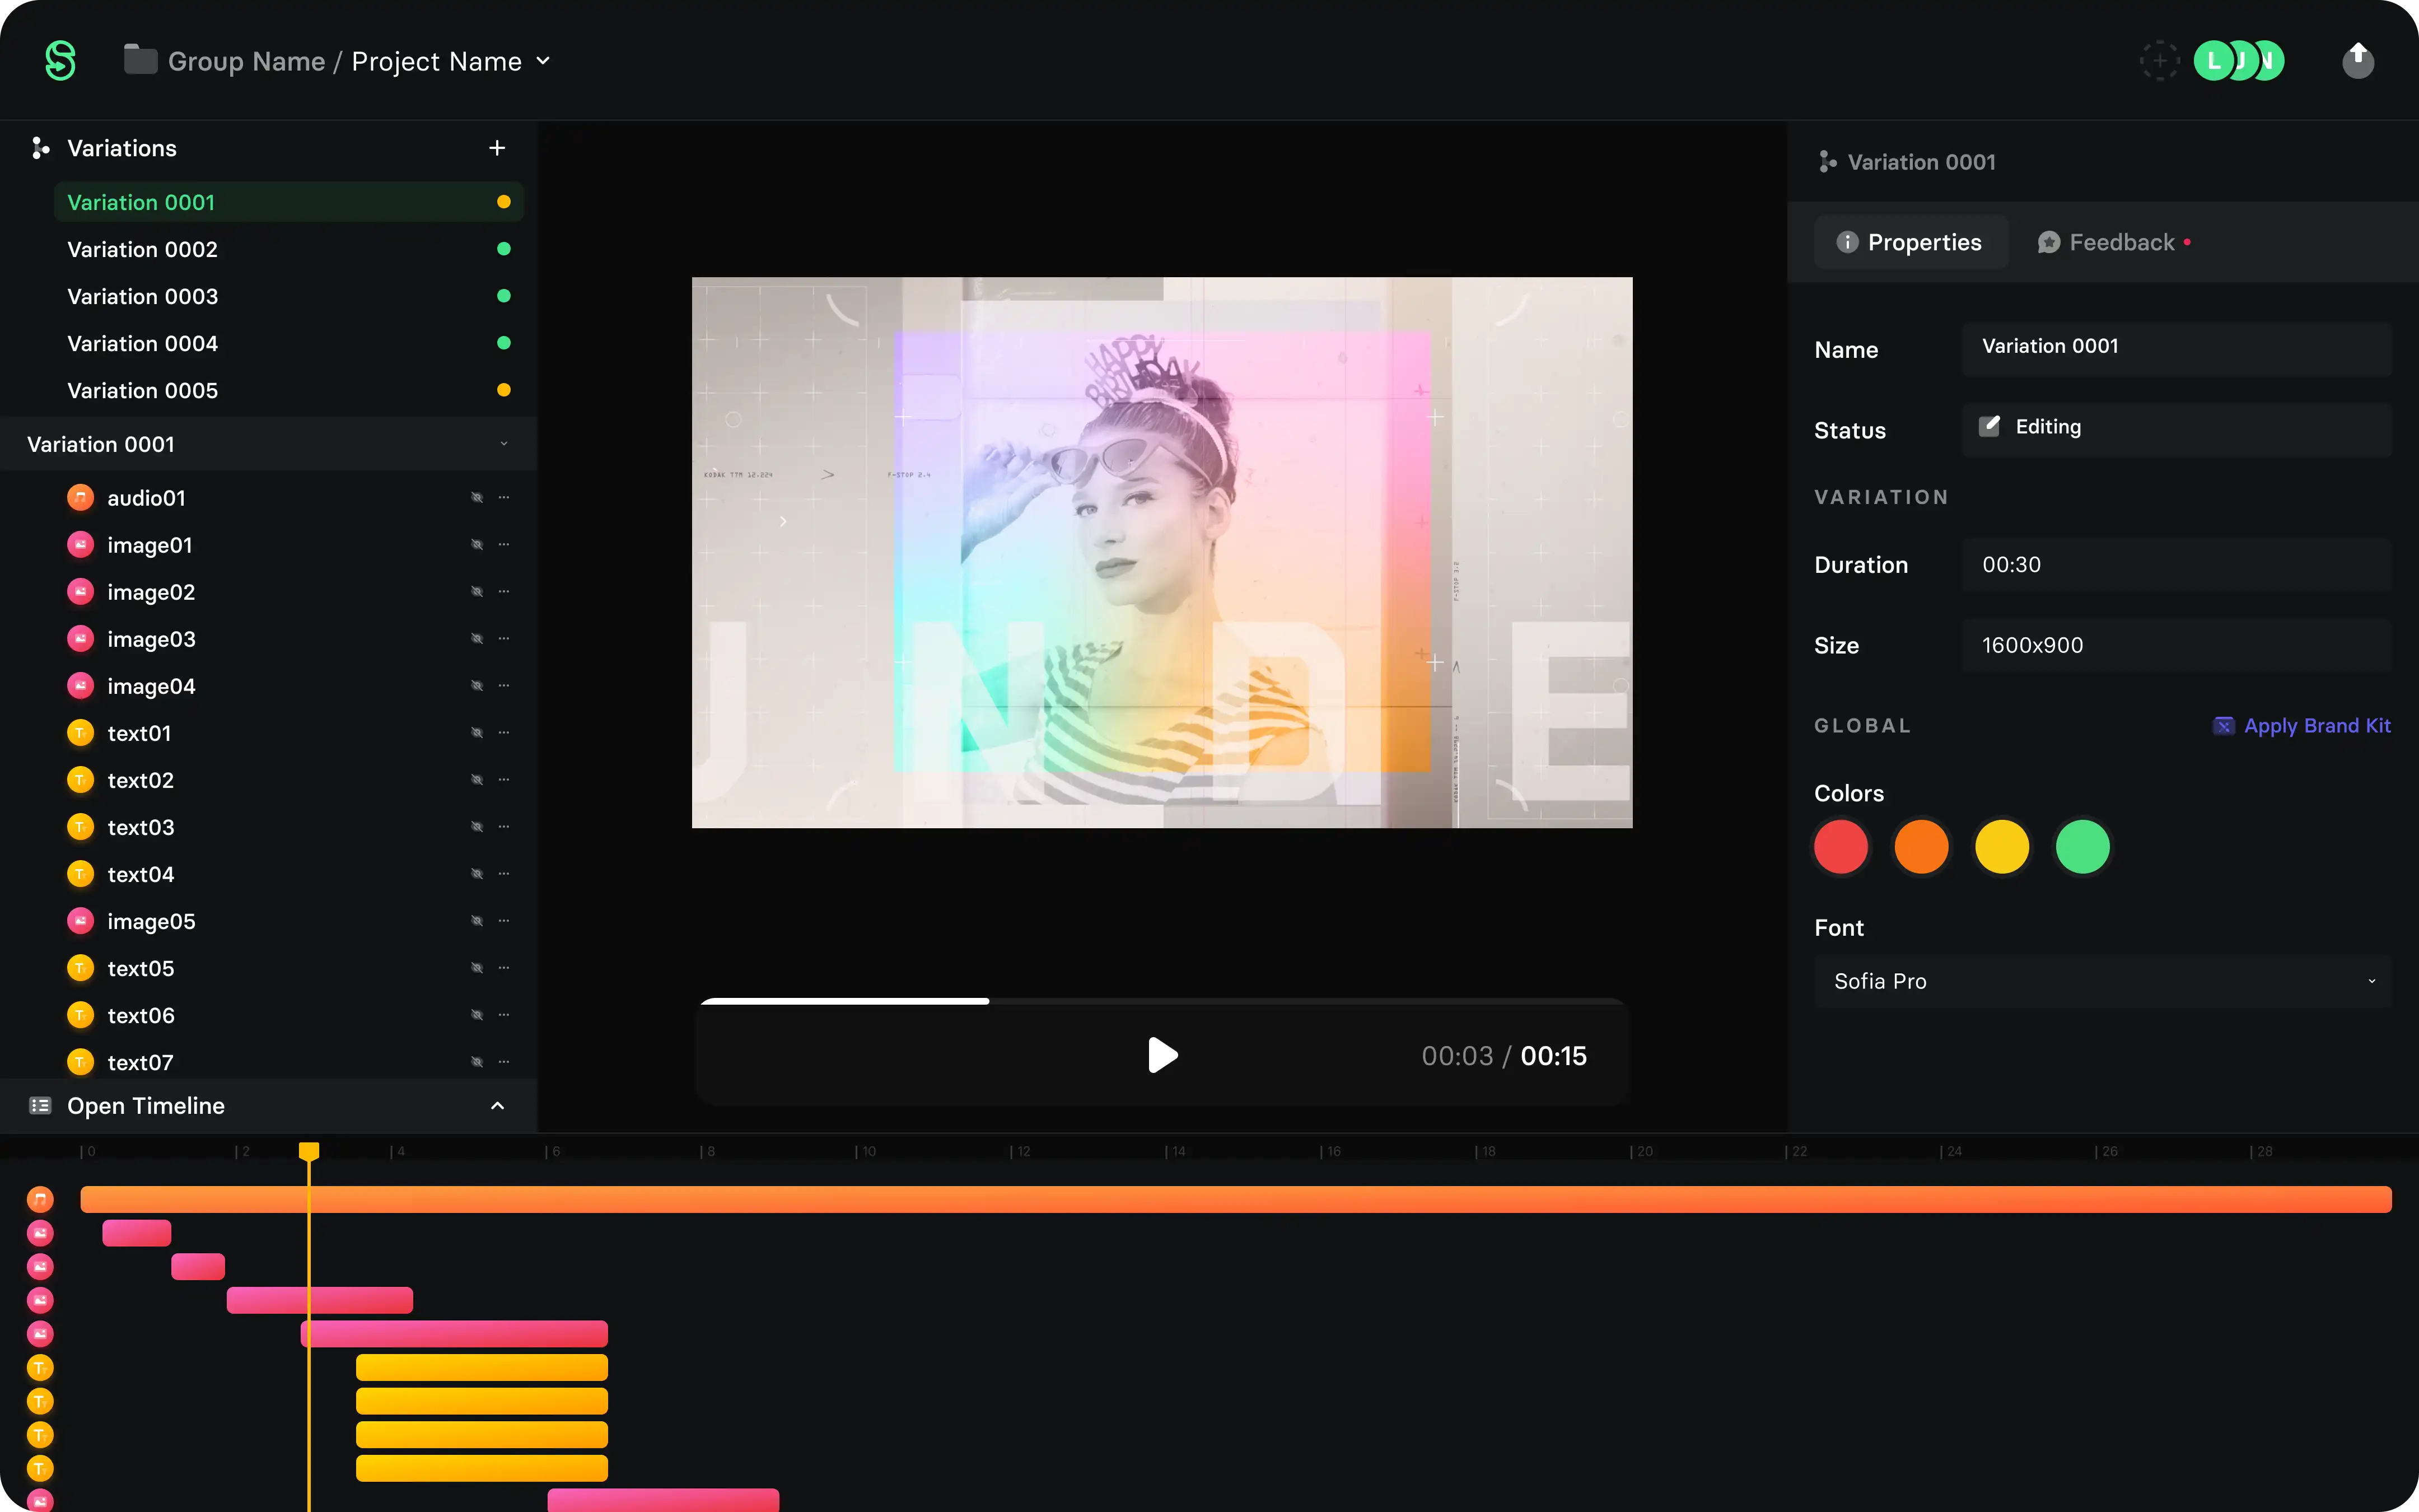Open more options for image03 layer
Viewport: 2419px width, 1512px height.
(504, 638)
